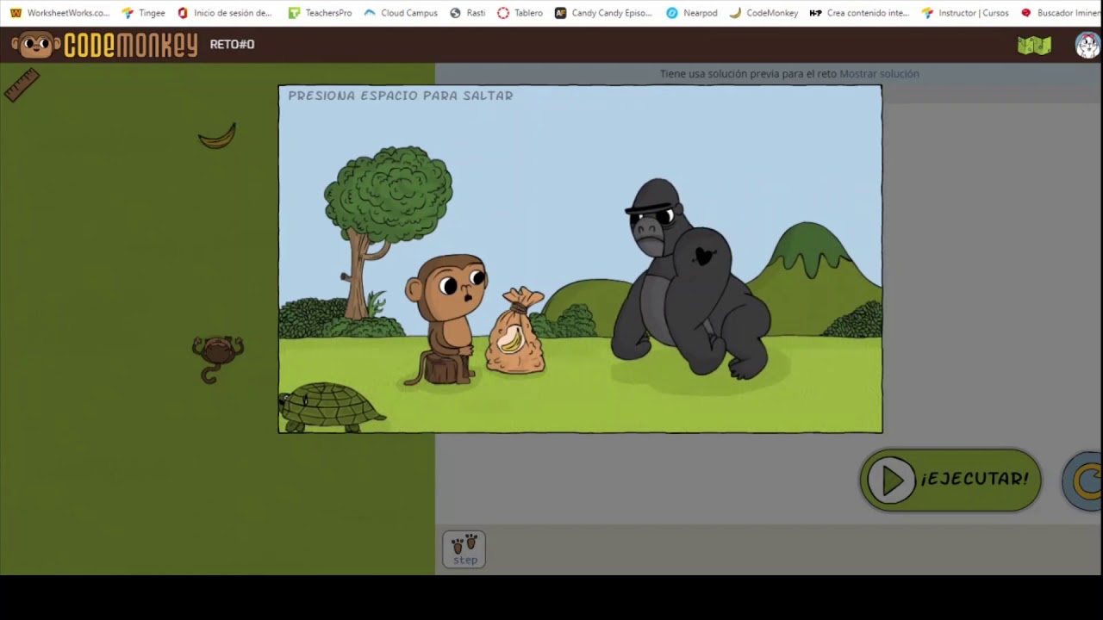Click the banana sack in the cutscene
The height and width of the screenshot is (620, 1103).
click(516, 331)
